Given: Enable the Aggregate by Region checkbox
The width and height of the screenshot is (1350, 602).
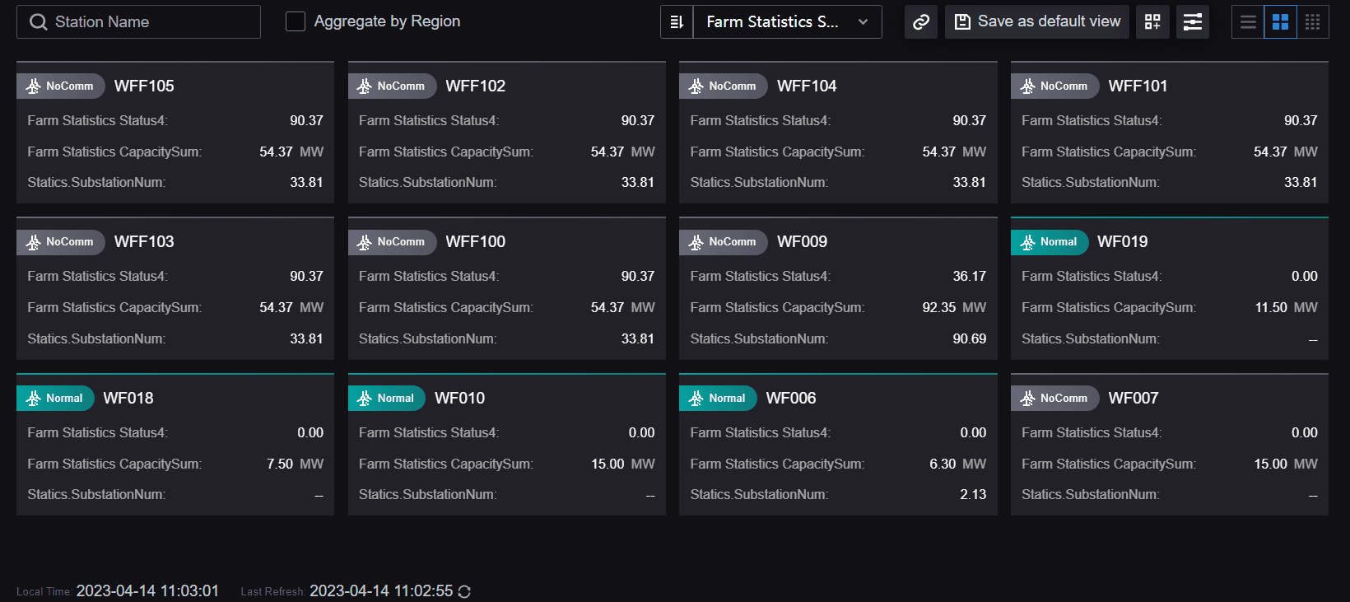Looking at the screenshot, I should coord(296,21).
